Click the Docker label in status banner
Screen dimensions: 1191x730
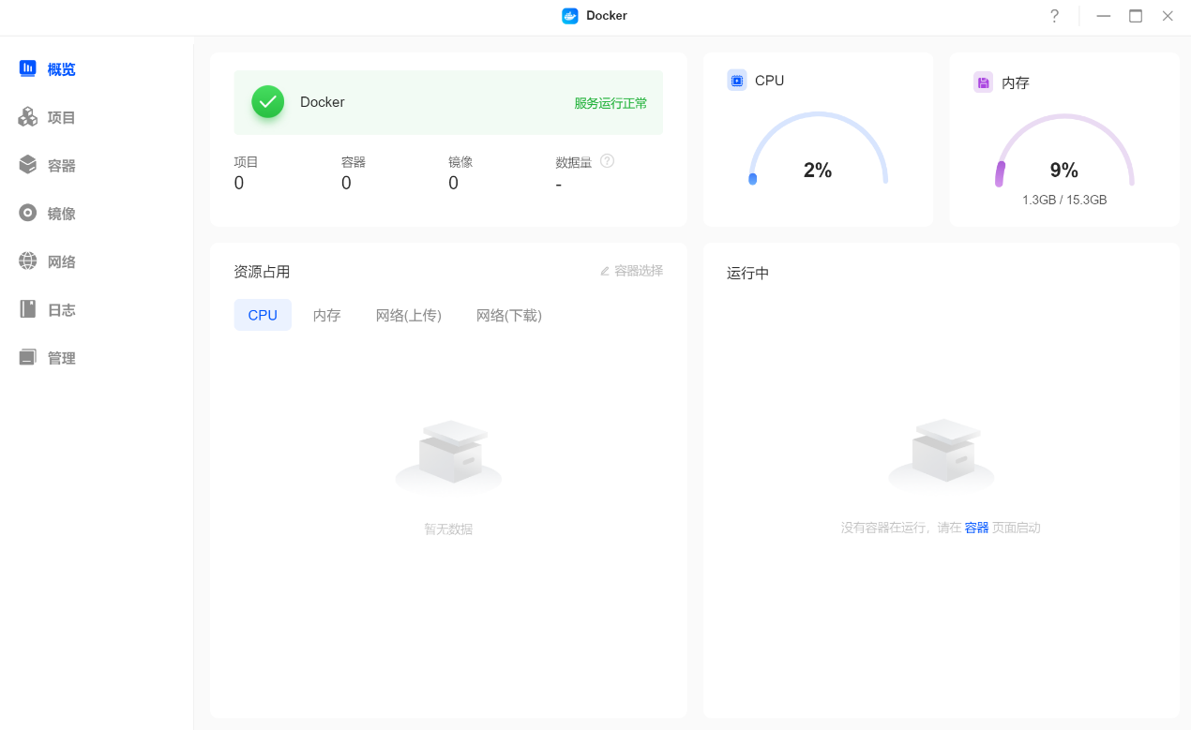[x=323, y=102]
